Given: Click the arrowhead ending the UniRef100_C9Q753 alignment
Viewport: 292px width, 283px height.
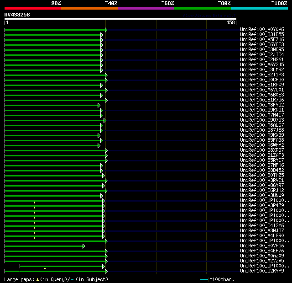Looking at the screenshot, I should (x=104, y=121).
